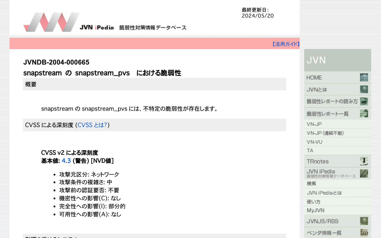Open MyJVN sidebar link
Screen dimensions: 381x238
tap(338, 210)
